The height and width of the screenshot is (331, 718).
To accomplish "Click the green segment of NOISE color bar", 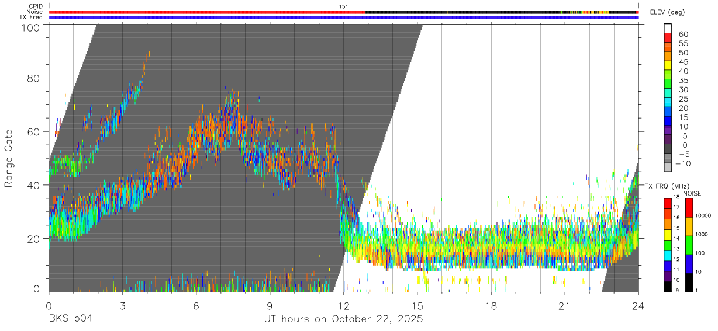I will [689, 245].
